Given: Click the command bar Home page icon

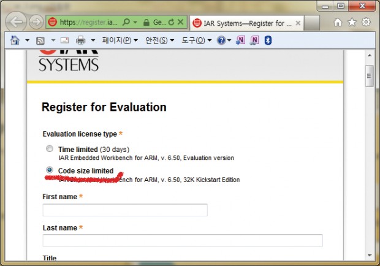Looking at the screenshot, I should pos(15,40).
